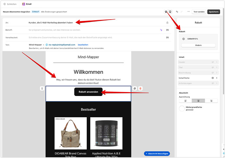Align section content center
Screen dimensions: 225x158
(198, 101)
